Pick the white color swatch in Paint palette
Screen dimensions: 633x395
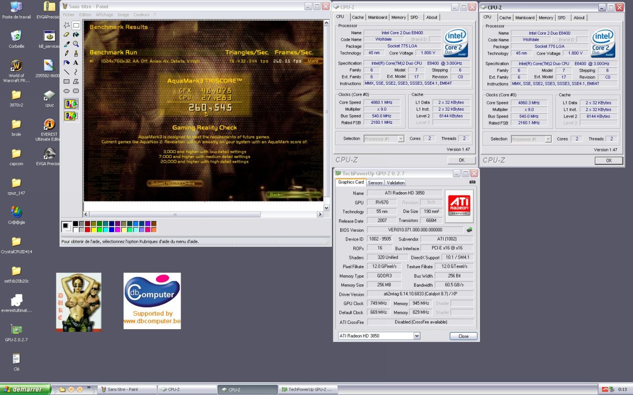click(76, 230)
